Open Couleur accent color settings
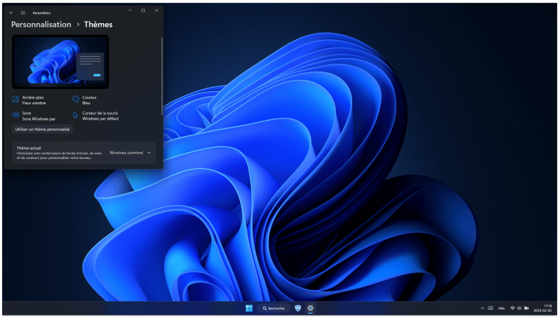560x318 pixels. click(88, 100)
